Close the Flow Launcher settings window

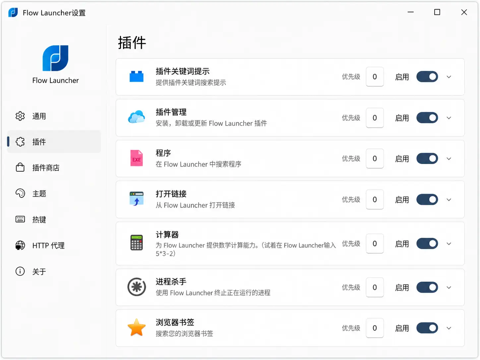coord(464,12)
